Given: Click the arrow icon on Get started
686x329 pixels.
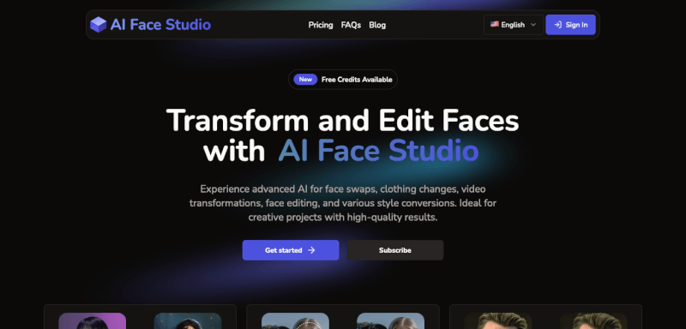Looking at the screenshot, I should [311, 250].
